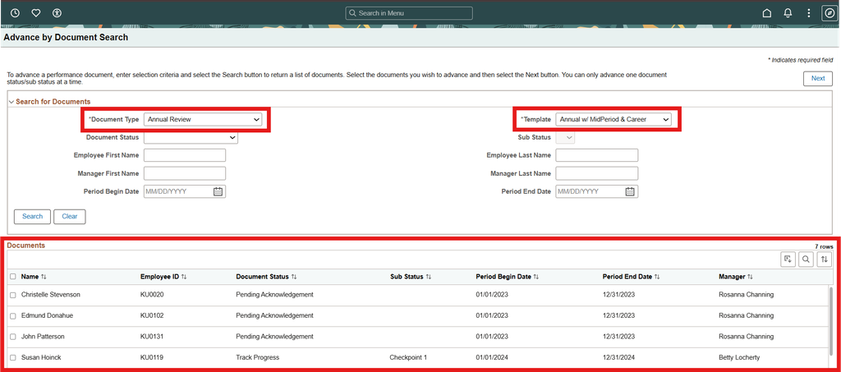Click the 01/01/2024 begin date cell

tap(491, 357)
